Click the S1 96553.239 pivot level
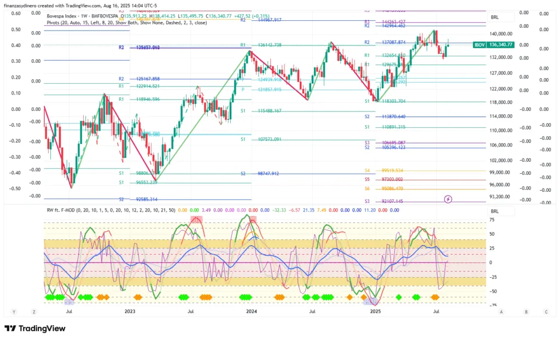This screenshot has width=560, height=340. [x=138, y=182]
